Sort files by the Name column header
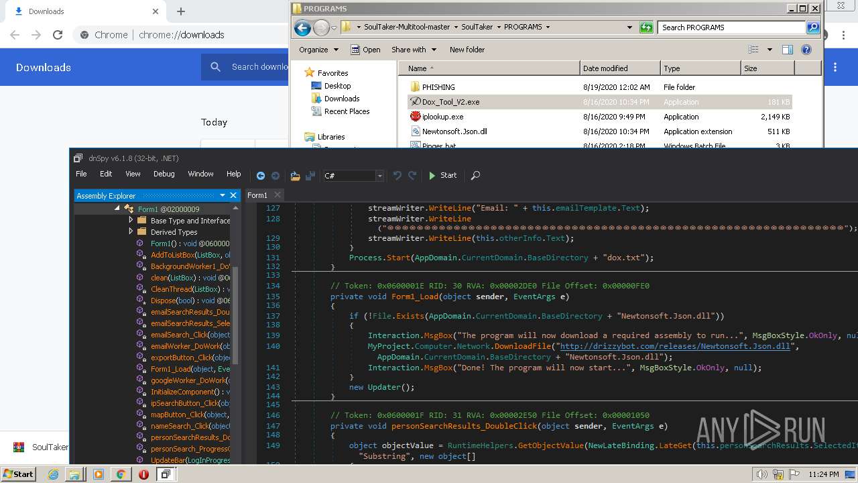The image size is (858, 483). [489, 68]
